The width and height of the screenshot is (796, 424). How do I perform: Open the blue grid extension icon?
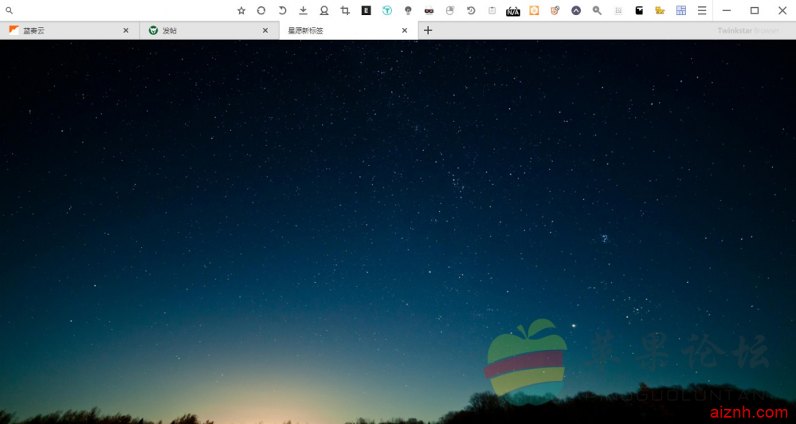point(681,10)
